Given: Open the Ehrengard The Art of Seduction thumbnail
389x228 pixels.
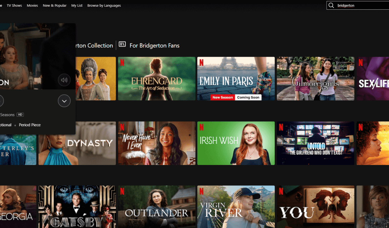Looking at the screenshot, I should pos(157,79).
